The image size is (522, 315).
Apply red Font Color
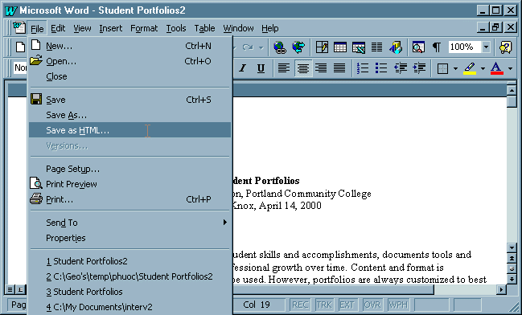tap(497, 68)
